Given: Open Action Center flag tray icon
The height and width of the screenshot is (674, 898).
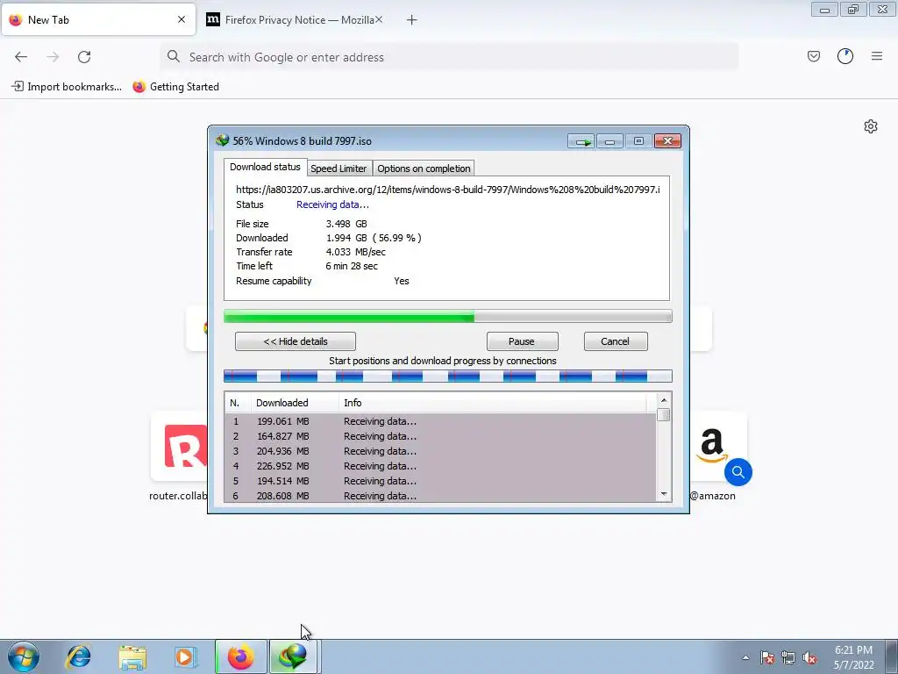Looking at the screenshot, I should coord(767,657).
